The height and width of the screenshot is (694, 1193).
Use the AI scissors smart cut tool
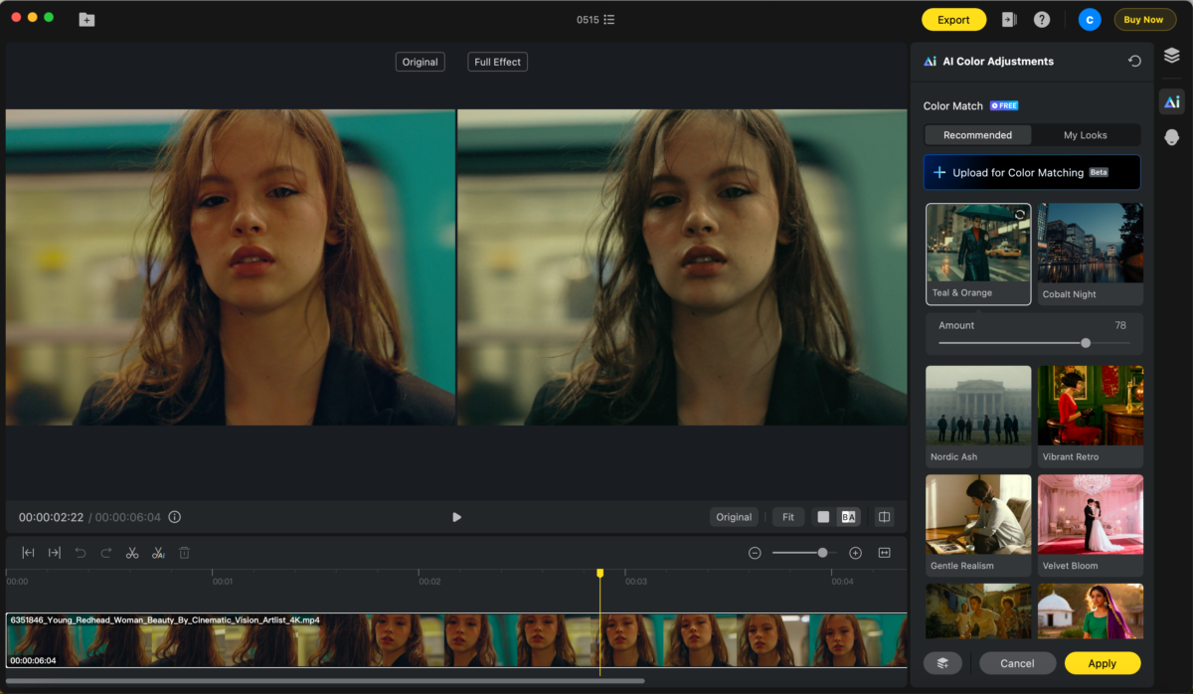(x=158, y=553)
